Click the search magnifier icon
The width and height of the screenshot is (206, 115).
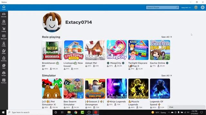177,7
